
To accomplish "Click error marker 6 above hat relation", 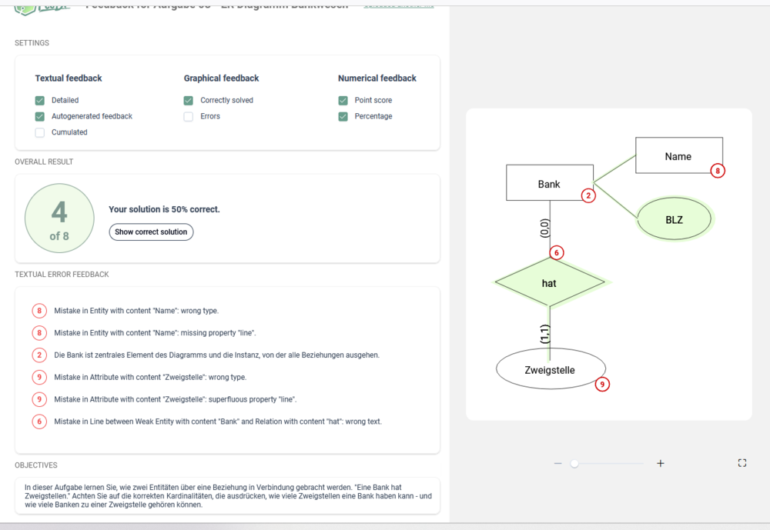I will 557,252.
